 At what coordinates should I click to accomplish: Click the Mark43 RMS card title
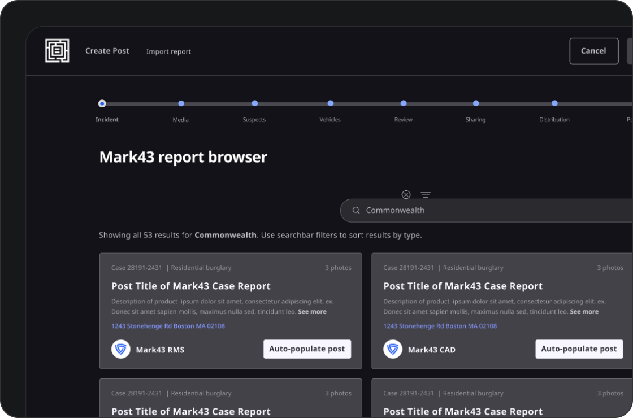click(191, 286)
